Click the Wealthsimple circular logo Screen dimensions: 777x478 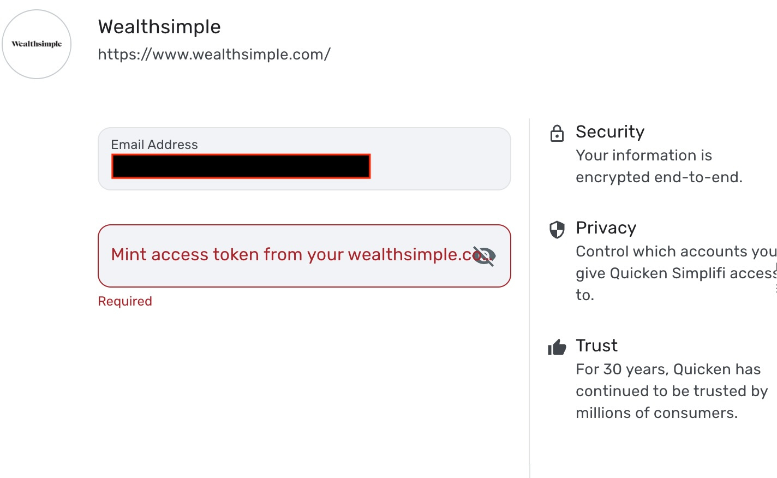point(37,44)
